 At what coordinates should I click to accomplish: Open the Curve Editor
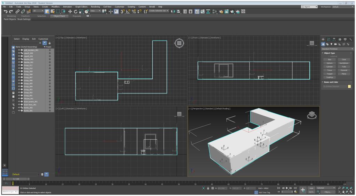tap(203, 11)
